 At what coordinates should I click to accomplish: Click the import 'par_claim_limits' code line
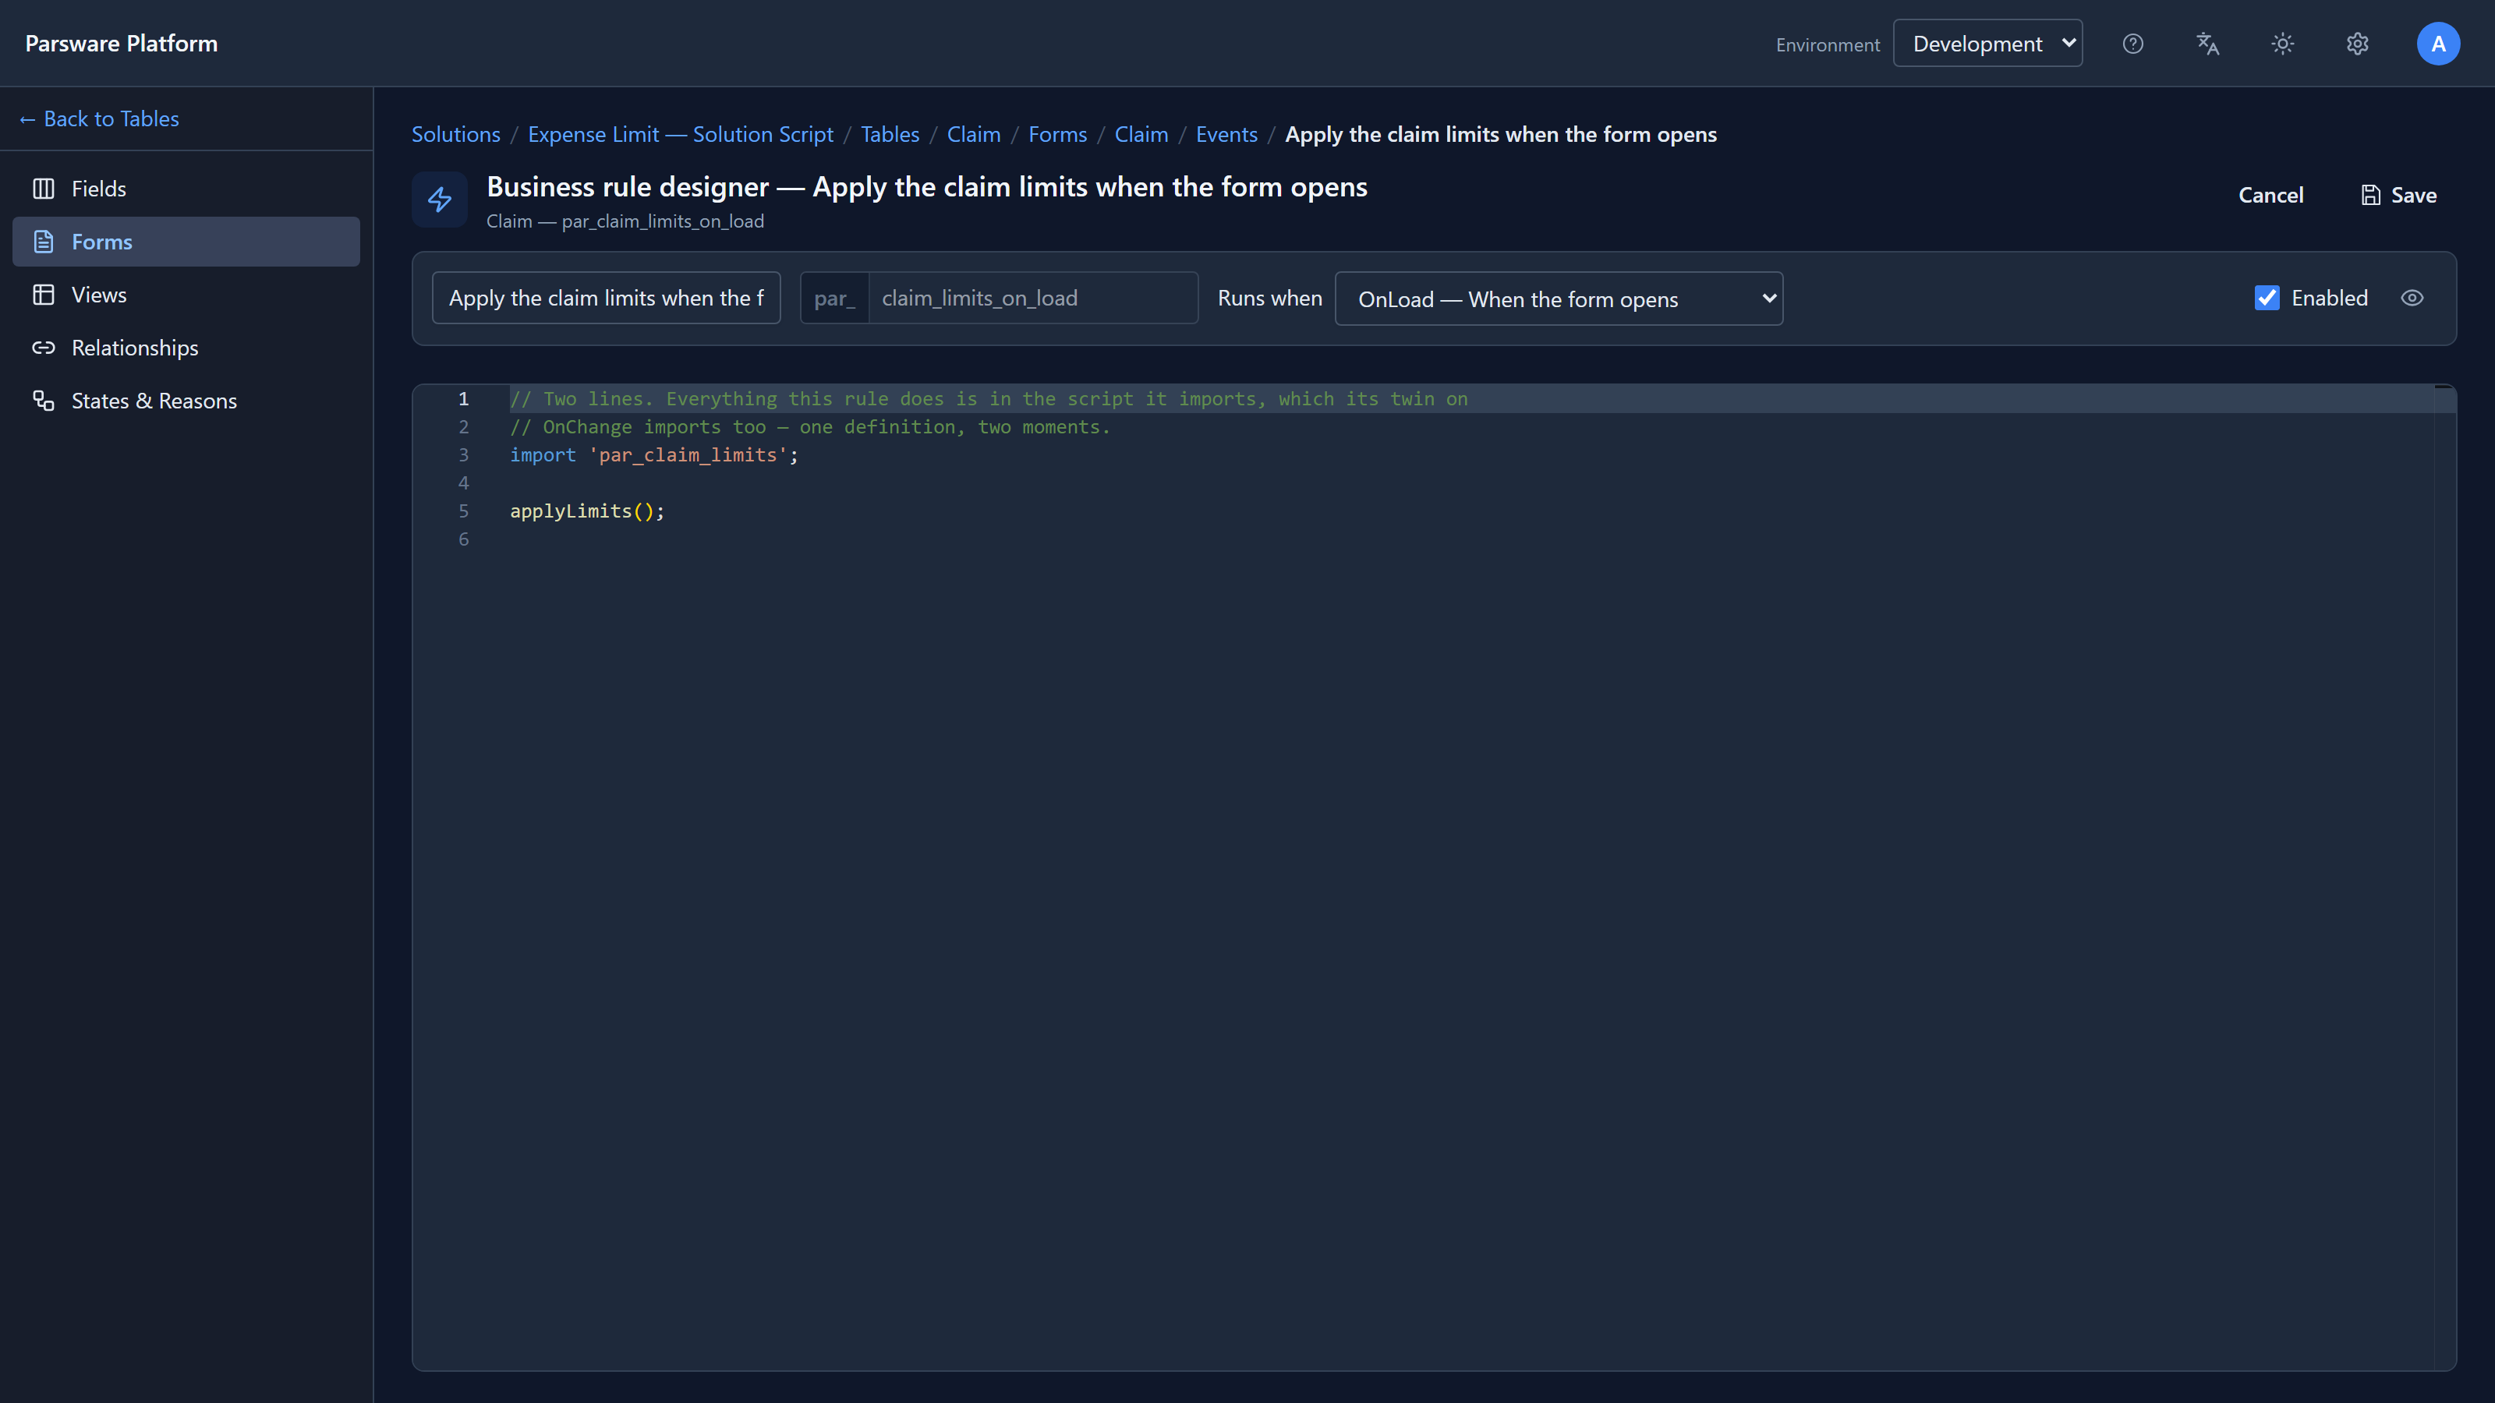point(654,455)
